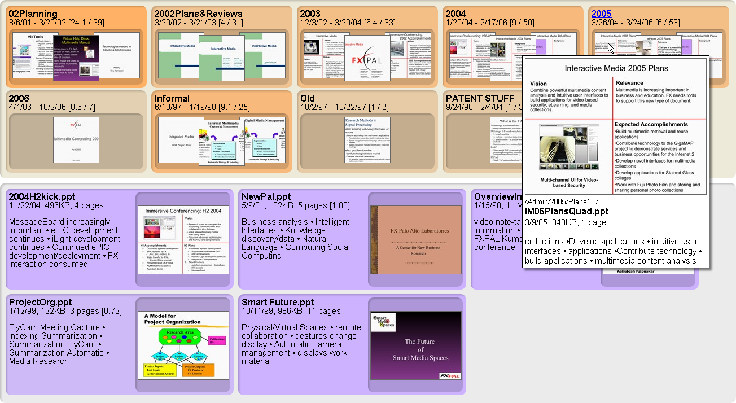Select the Virtual Help Desk slide thumbnail
Screen dimensions: 736x403
pyautogui.click(x=76, y=58)
